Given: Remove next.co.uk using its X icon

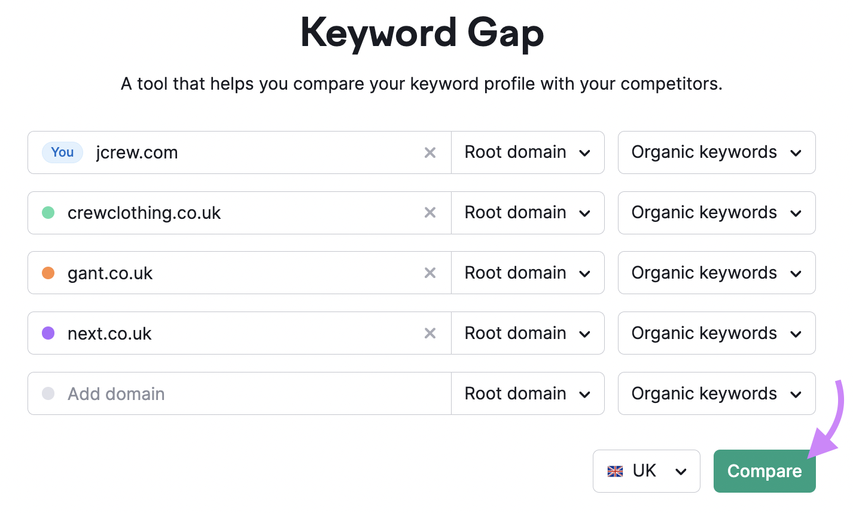Looking at the screenshot, I should click(x=430, y=333).
